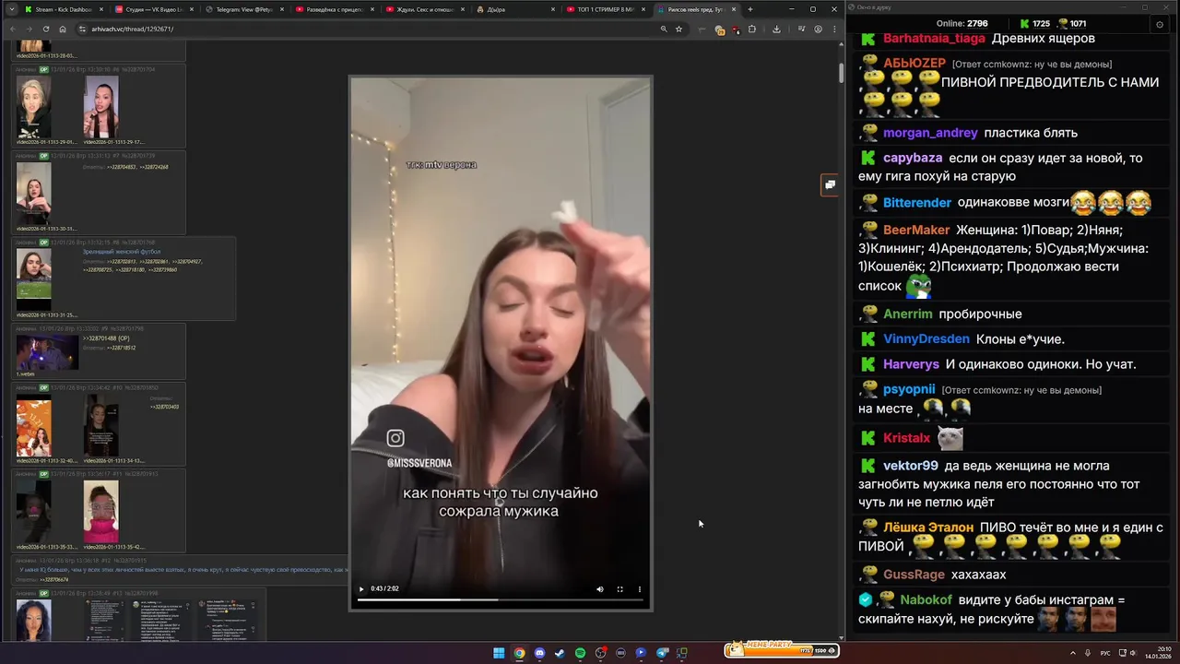Open the browser three-dot menu
The width and height of the screenshot is (1180, 664).
point(834,29)
